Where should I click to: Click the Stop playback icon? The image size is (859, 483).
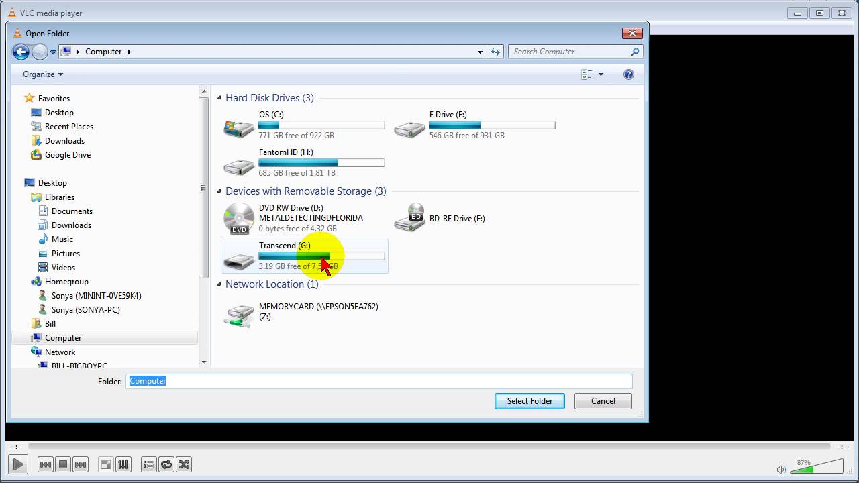[x=62, y=464]
